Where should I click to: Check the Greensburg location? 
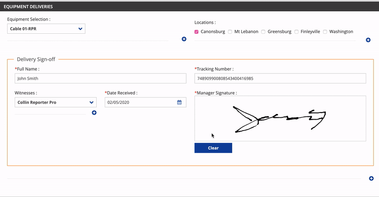point(263,32)
